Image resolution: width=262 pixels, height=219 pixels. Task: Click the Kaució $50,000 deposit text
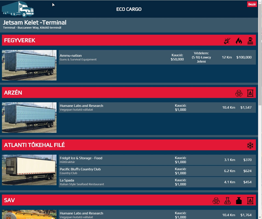coord(177,57)
